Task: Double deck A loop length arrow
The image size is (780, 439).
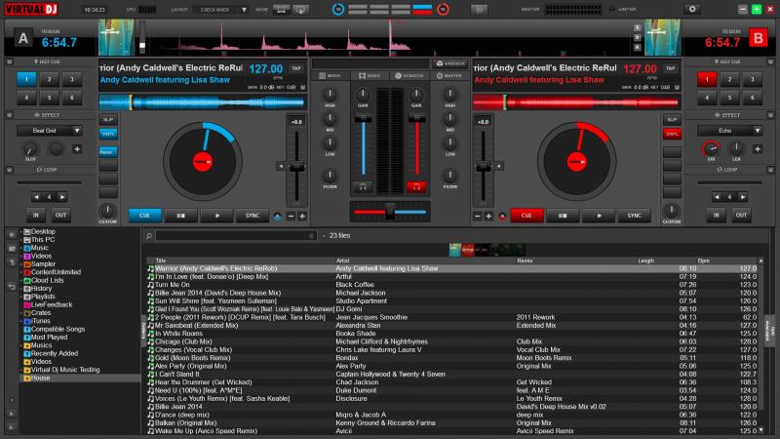Action: point(62,197)
